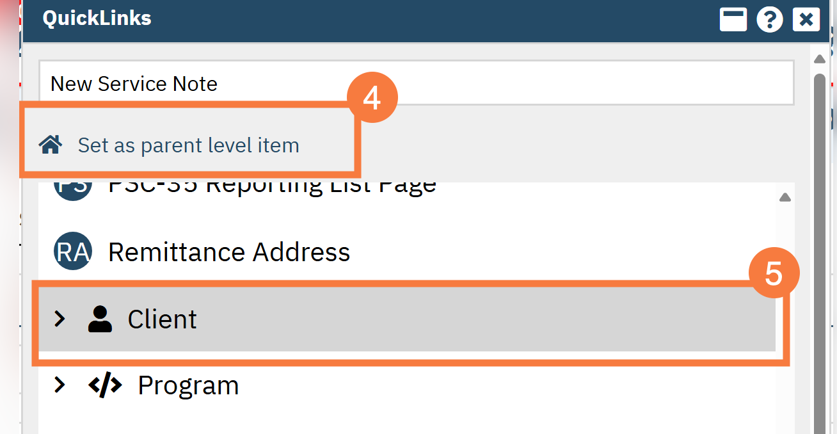Expand the Program tree item
Viewport: 837px width, 434px height.
click(x=60, y=385)
